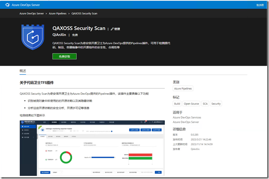Click QAXOSS Security Scan breadcrumb
Screen dimensions: 269x179
click(x=85, y=13)
